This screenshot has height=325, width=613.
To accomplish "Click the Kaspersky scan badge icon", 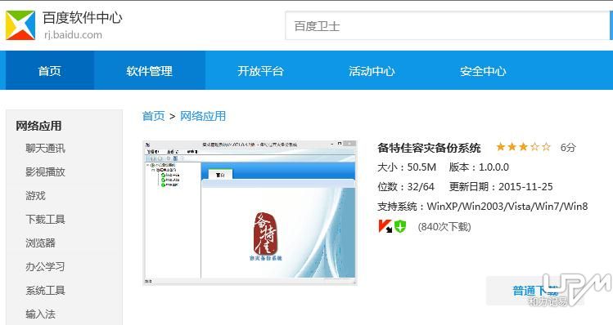I will point(385,226).
